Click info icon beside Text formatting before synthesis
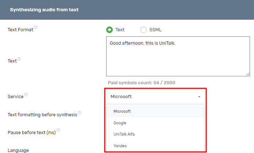This screenshot has height=153, width=254. pyautogui.click(x=80, y=113)
